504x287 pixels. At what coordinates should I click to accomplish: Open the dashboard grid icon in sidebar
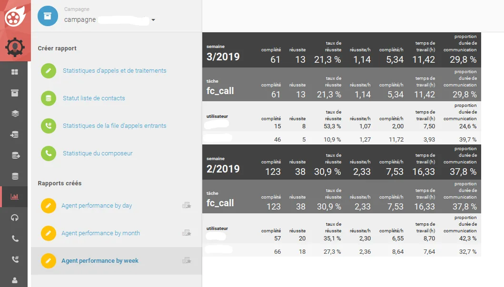[x=15, y=72]
